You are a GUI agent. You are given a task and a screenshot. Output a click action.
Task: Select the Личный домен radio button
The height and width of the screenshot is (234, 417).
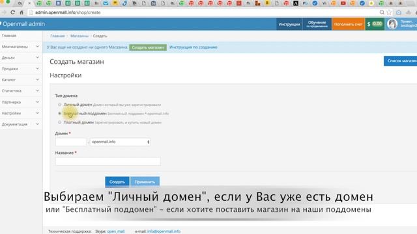59,105
